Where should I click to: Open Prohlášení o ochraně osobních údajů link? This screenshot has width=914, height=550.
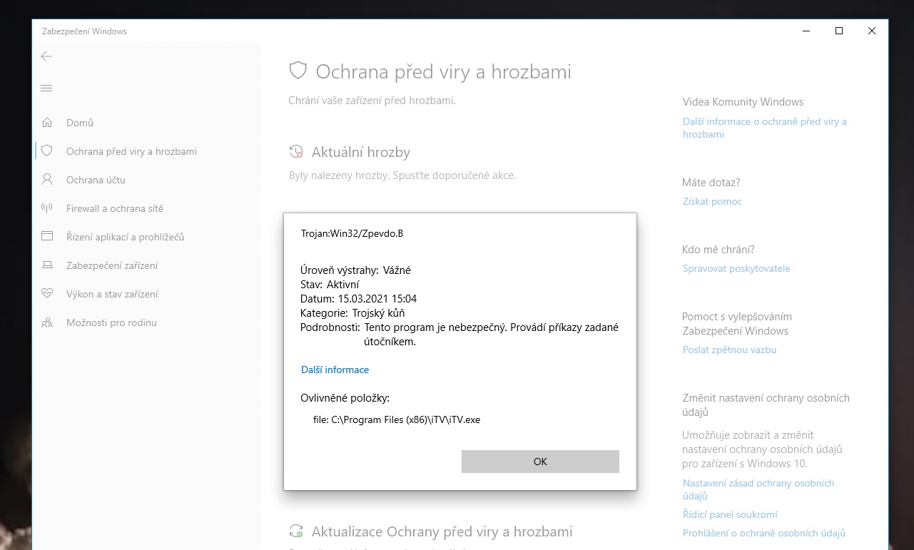(x=764, y=533)
